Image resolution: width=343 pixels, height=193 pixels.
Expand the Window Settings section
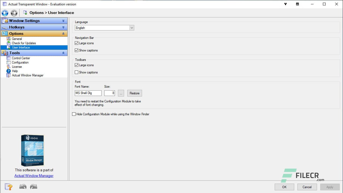coord(64,21)
